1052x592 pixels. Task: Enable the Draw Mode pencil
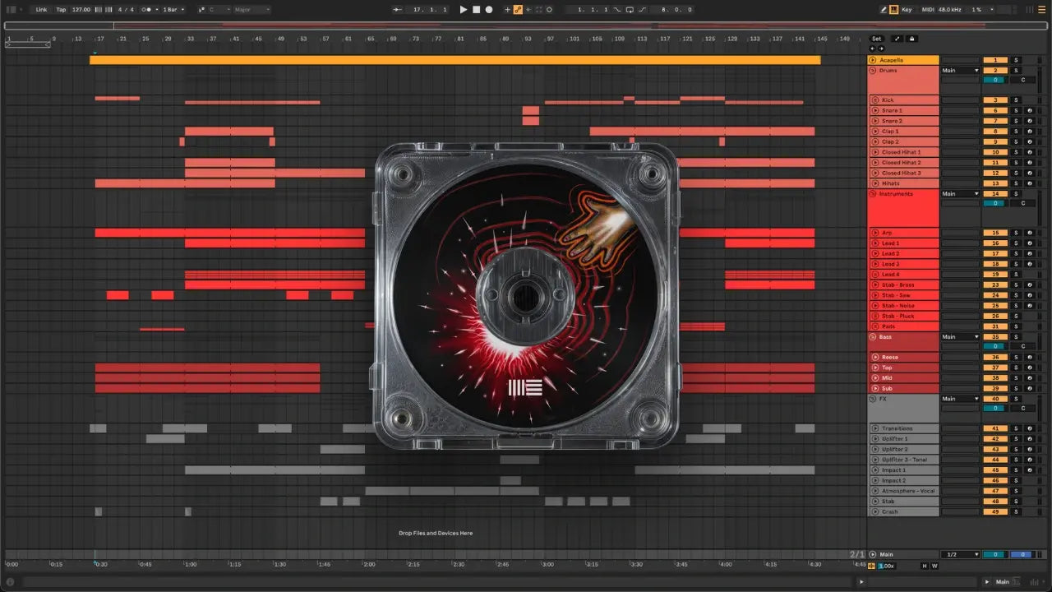(x=884, y=10)
